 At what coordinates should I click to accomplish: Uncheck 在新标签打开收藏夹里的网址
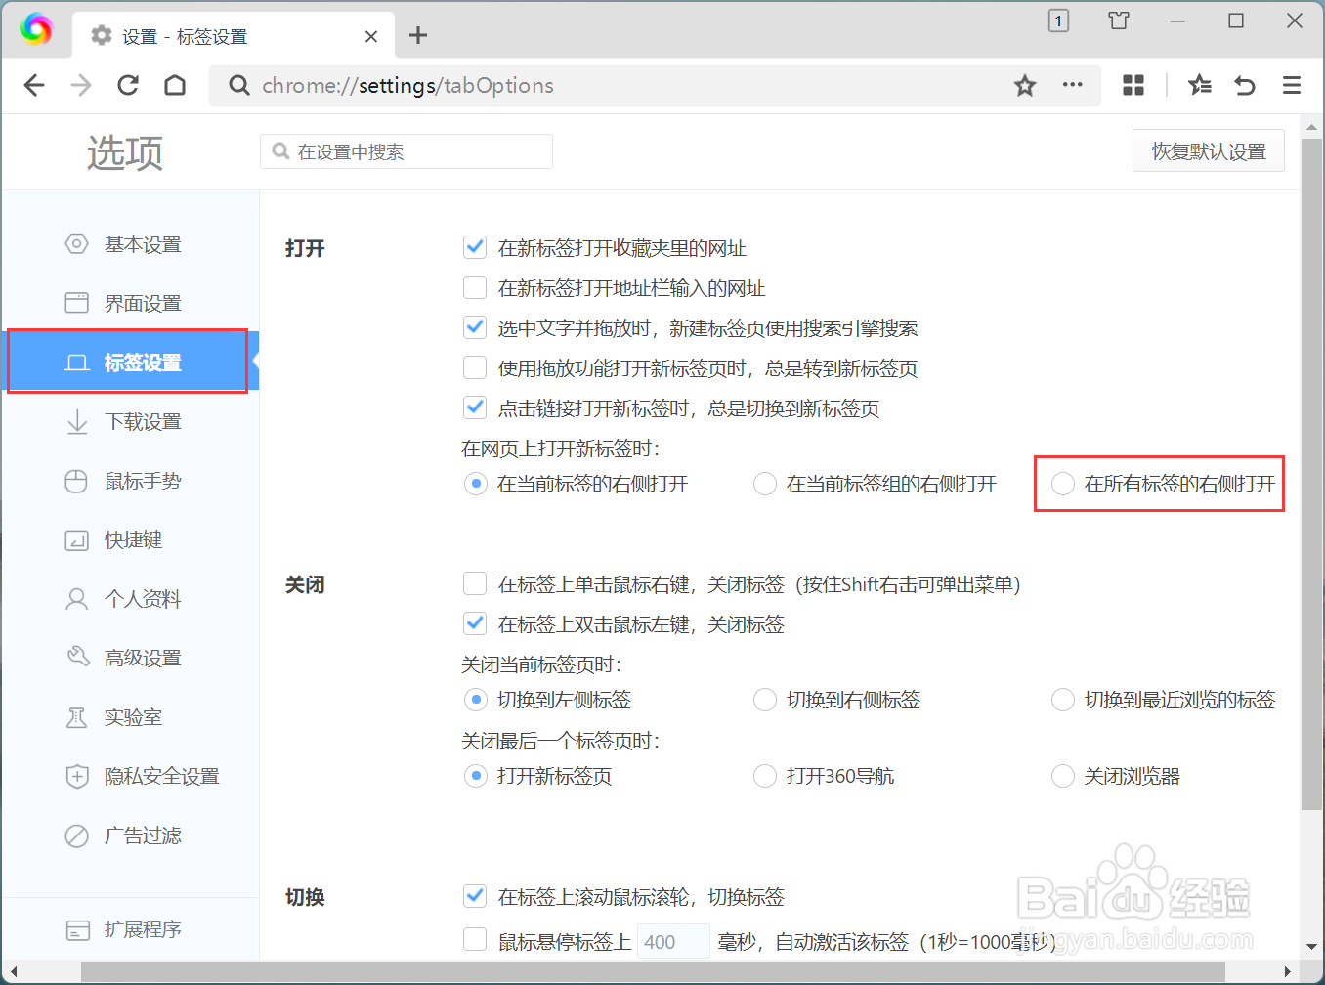pyautogui.click(x=475, y=247)
